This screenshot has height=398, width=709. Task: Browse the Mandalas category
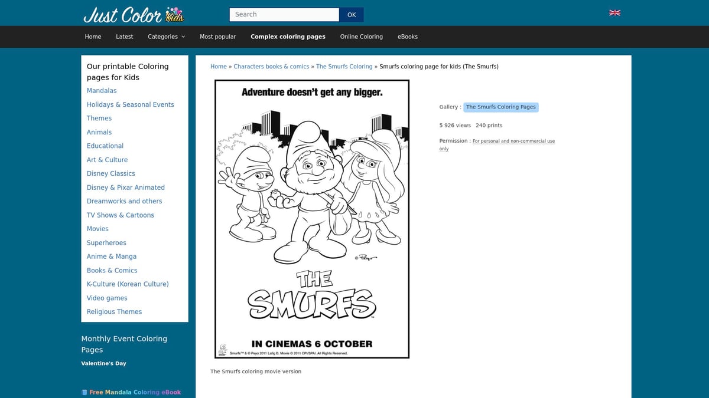click(x=101, y=90)
